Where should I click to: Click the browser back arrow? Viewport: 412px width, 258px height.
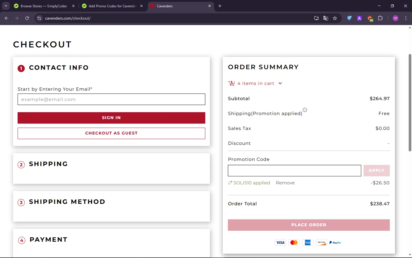click(7, 18)
